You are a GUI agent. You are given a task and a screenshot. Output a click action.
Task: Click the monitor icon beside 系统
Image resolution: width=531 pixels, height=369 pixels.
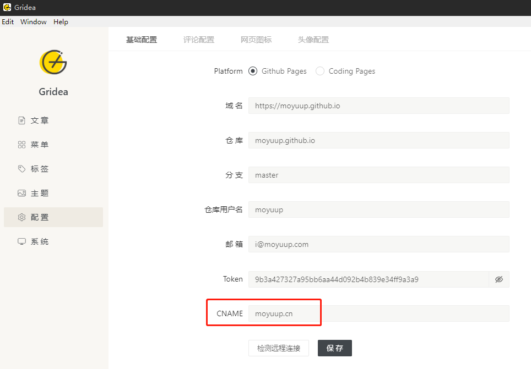pos(21,241)
